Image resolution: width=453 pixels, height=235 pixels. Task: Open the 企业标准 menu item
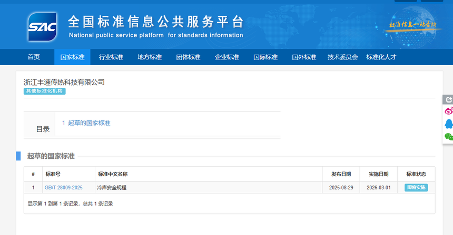(226, 57)
